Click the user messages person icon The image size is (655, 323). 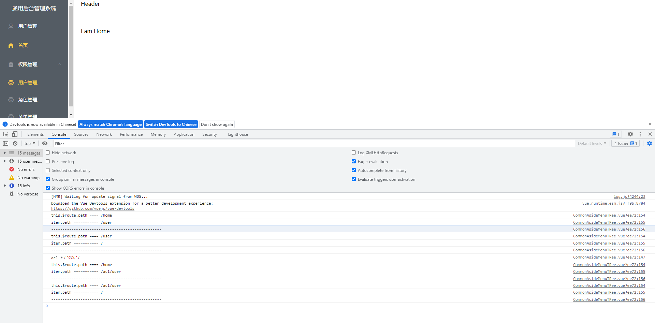click(12, 161)
